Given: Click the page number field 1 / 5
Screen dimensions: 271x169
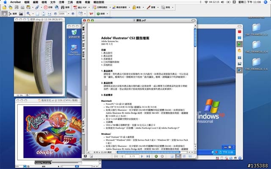Looking at the screenshot, I should coord(132,156).
